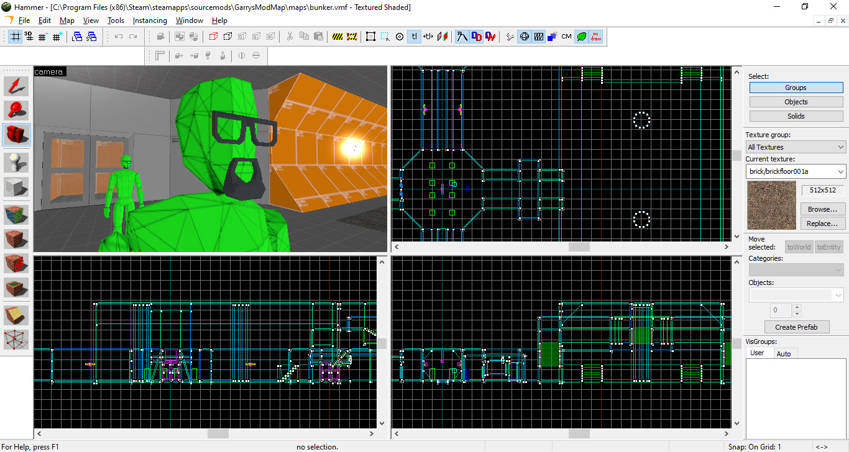The width and height of the screenshot is (849, 452).
Task: Select the gray Block tool
Action: point(16,187)
